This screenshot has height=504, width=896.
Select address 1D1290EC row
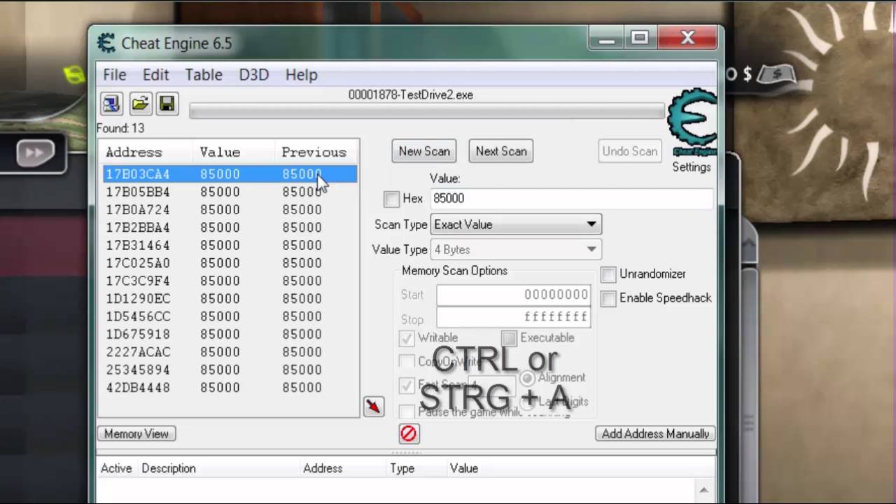tap(230, 299)
